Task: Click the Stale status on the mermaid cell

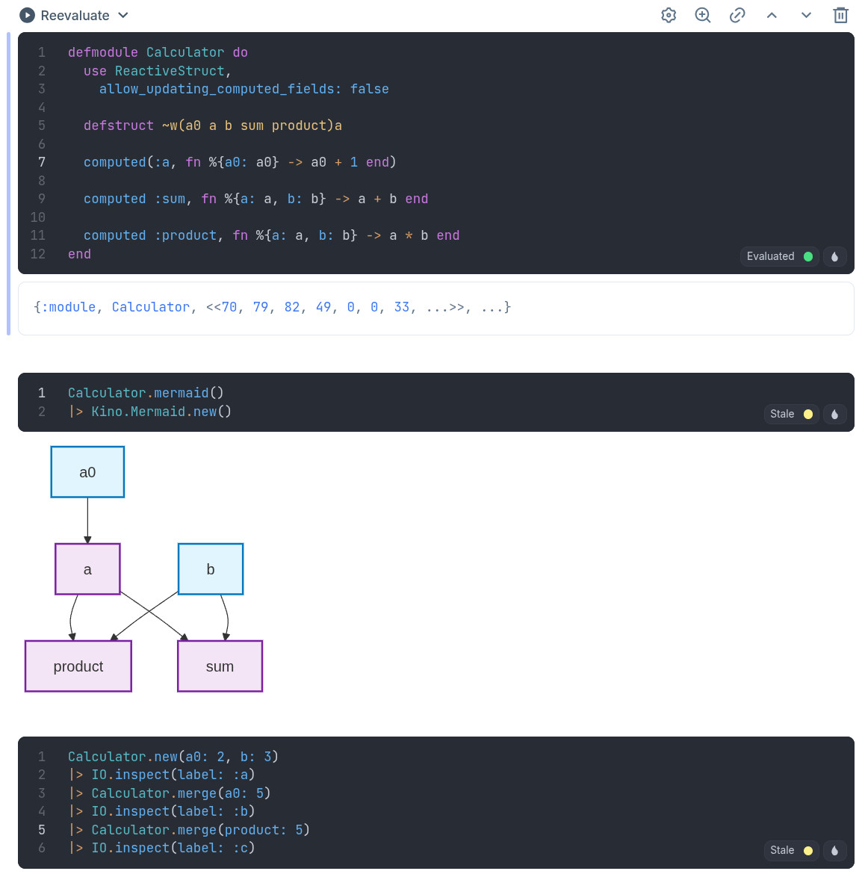Action: 791,415
